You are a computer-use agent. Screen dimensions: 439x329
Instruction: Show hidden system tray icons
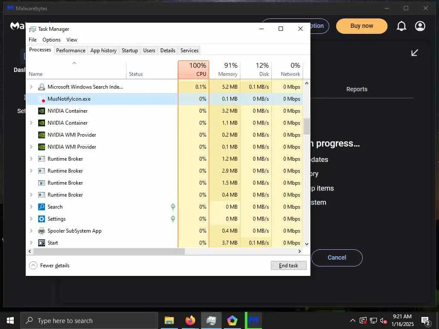pos(353,320)
